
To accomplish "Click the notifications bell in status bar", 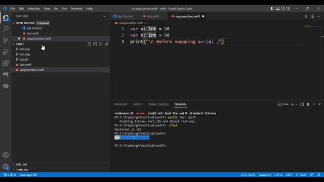I will point(319,175).
